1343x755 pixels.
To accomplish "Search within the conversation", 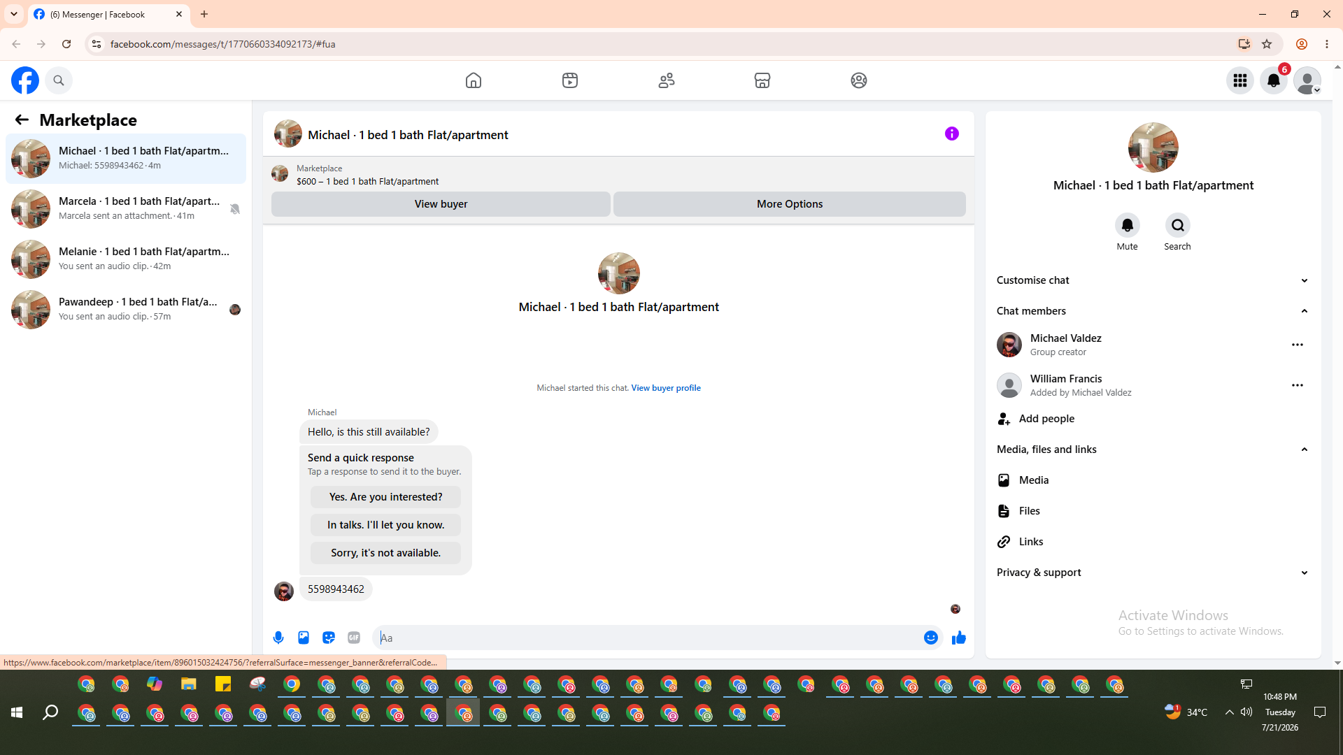I will pyautogui.click(x=1178, y=225).
